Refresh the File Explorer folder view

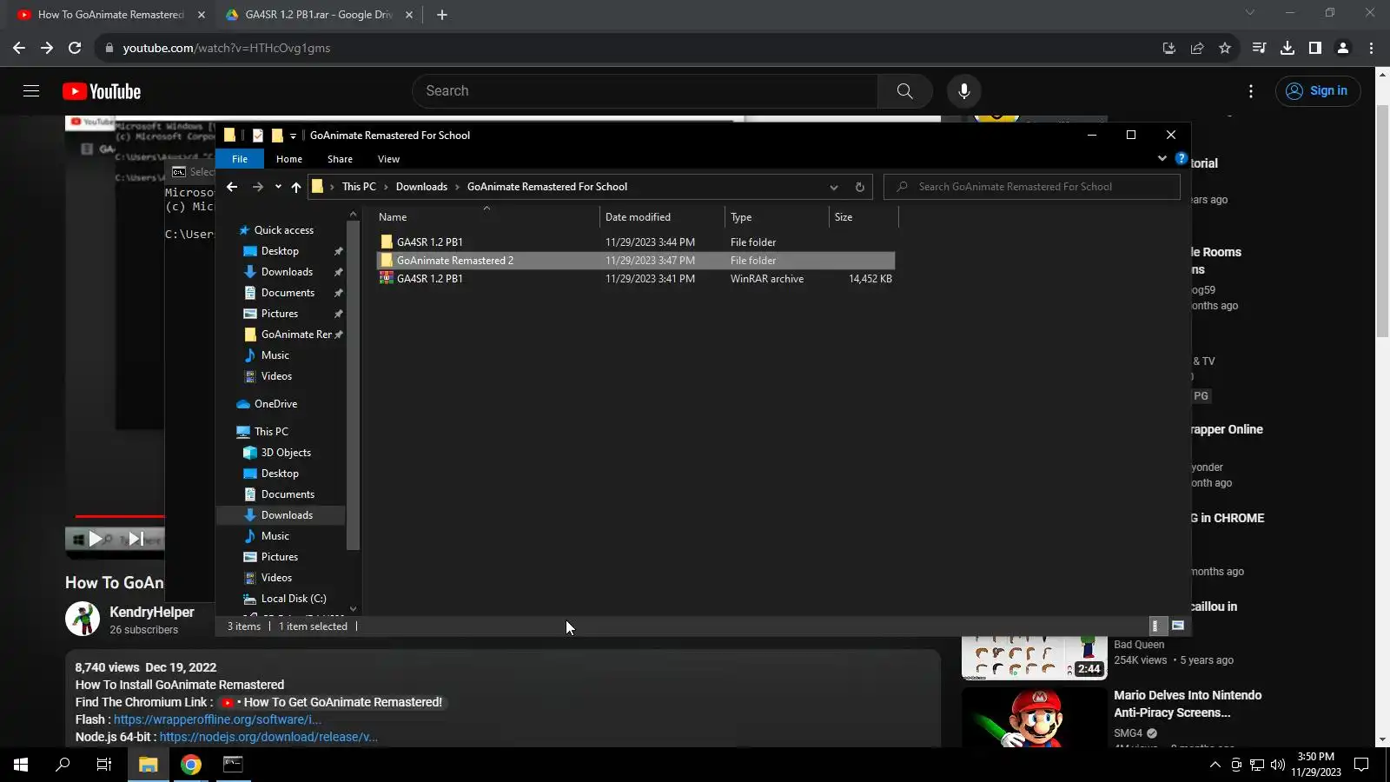coord(860,187)
